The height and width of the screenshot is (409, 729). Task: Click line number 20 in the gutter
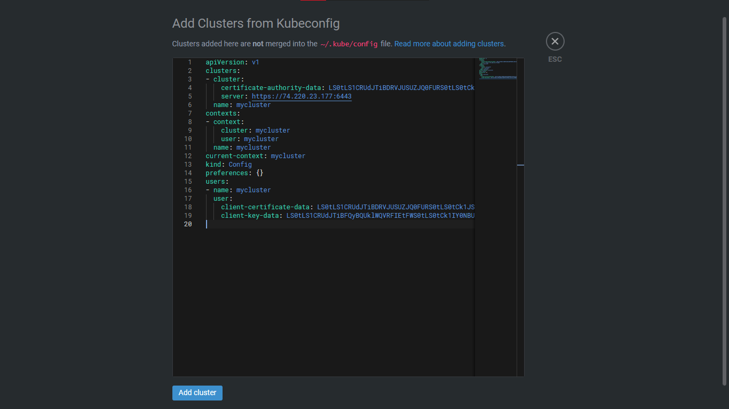(x=188, y=224)
